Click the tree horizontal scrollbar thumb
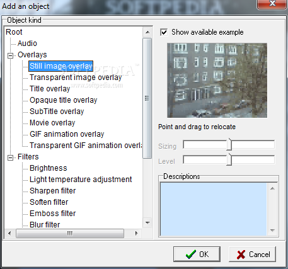The image size is (288, 269). point(70,233)
